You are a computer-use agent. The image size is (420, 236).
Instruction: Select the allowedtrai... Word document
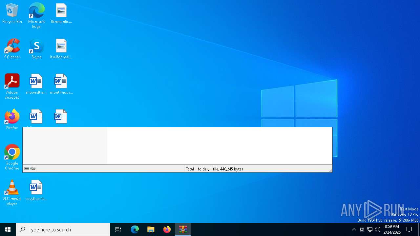[36, 84]
